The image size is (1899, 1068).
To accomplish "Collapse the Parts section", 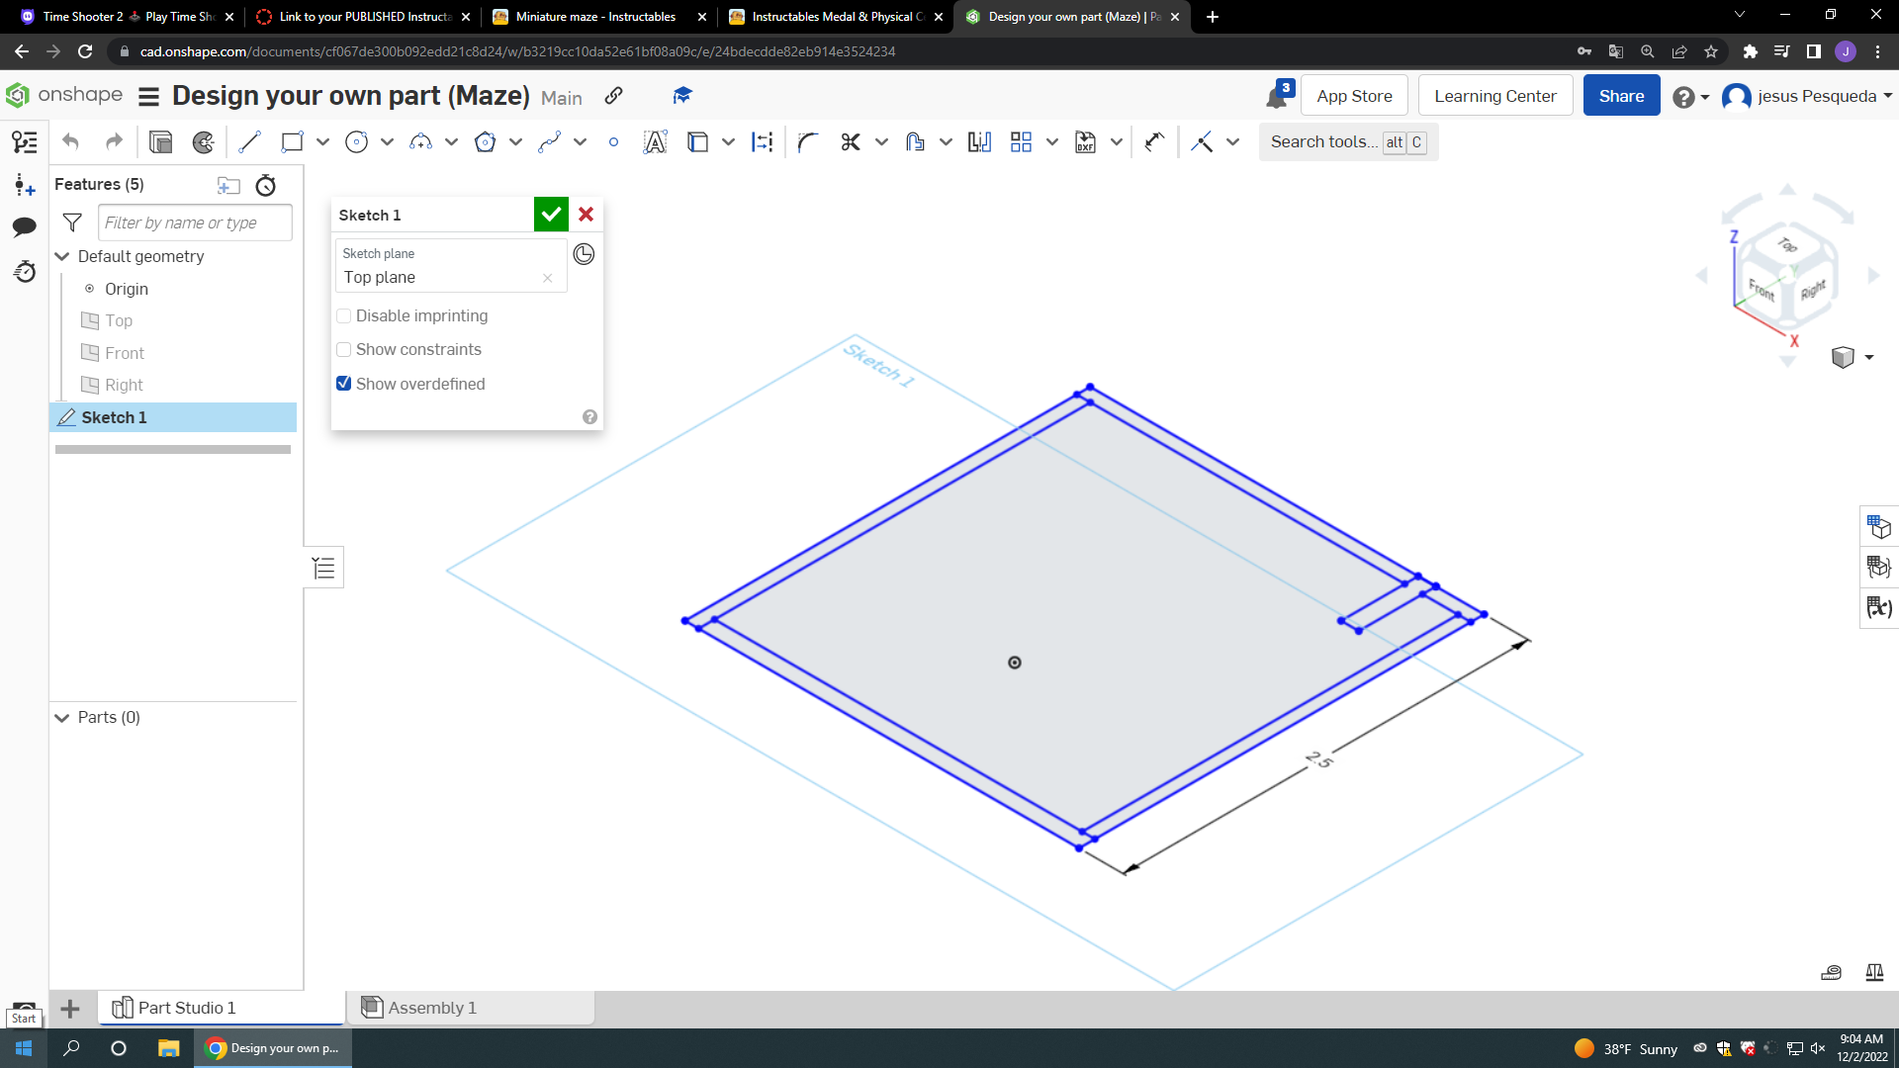I will click(62, 717).
